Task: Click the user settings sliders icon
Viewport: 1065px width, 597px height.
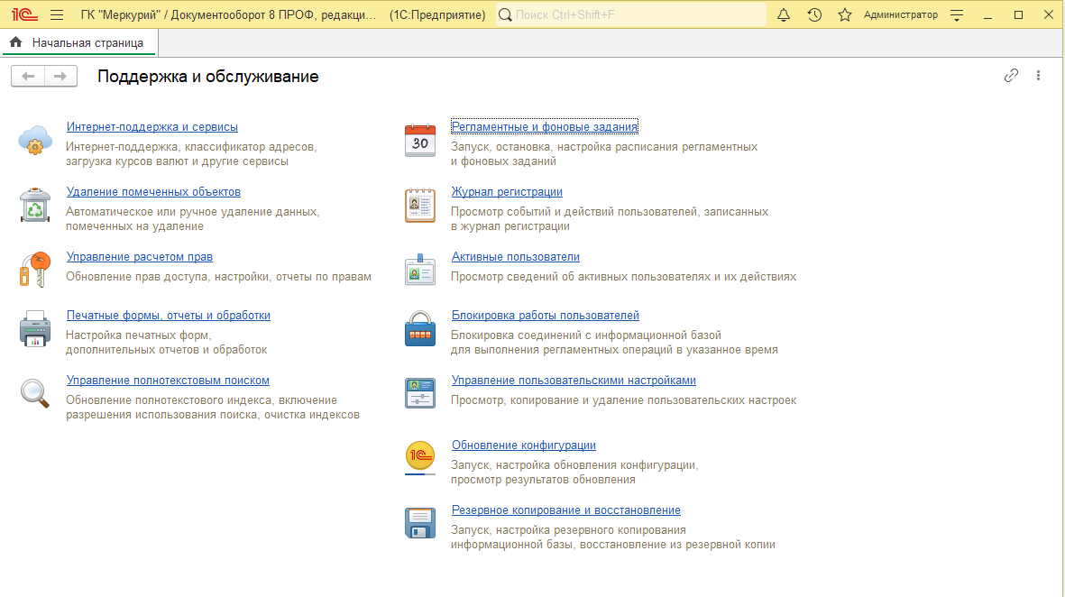Action: (x=419, y=393)
